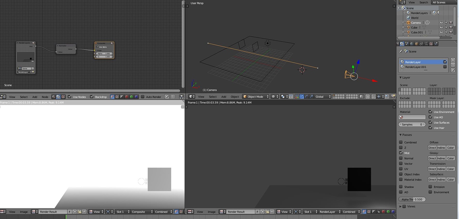Open Select menu in 3D view header
Screen dimensions: 459x219
pyautogui.click(x=213, y=97)
